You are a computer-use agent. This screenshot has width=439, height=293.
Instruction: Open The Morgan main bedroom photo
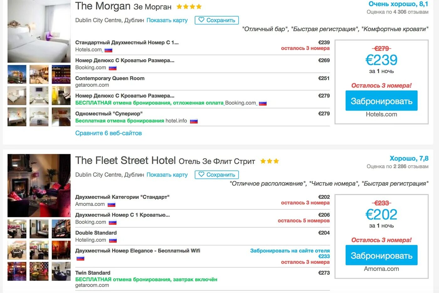(x=39, y=31)
